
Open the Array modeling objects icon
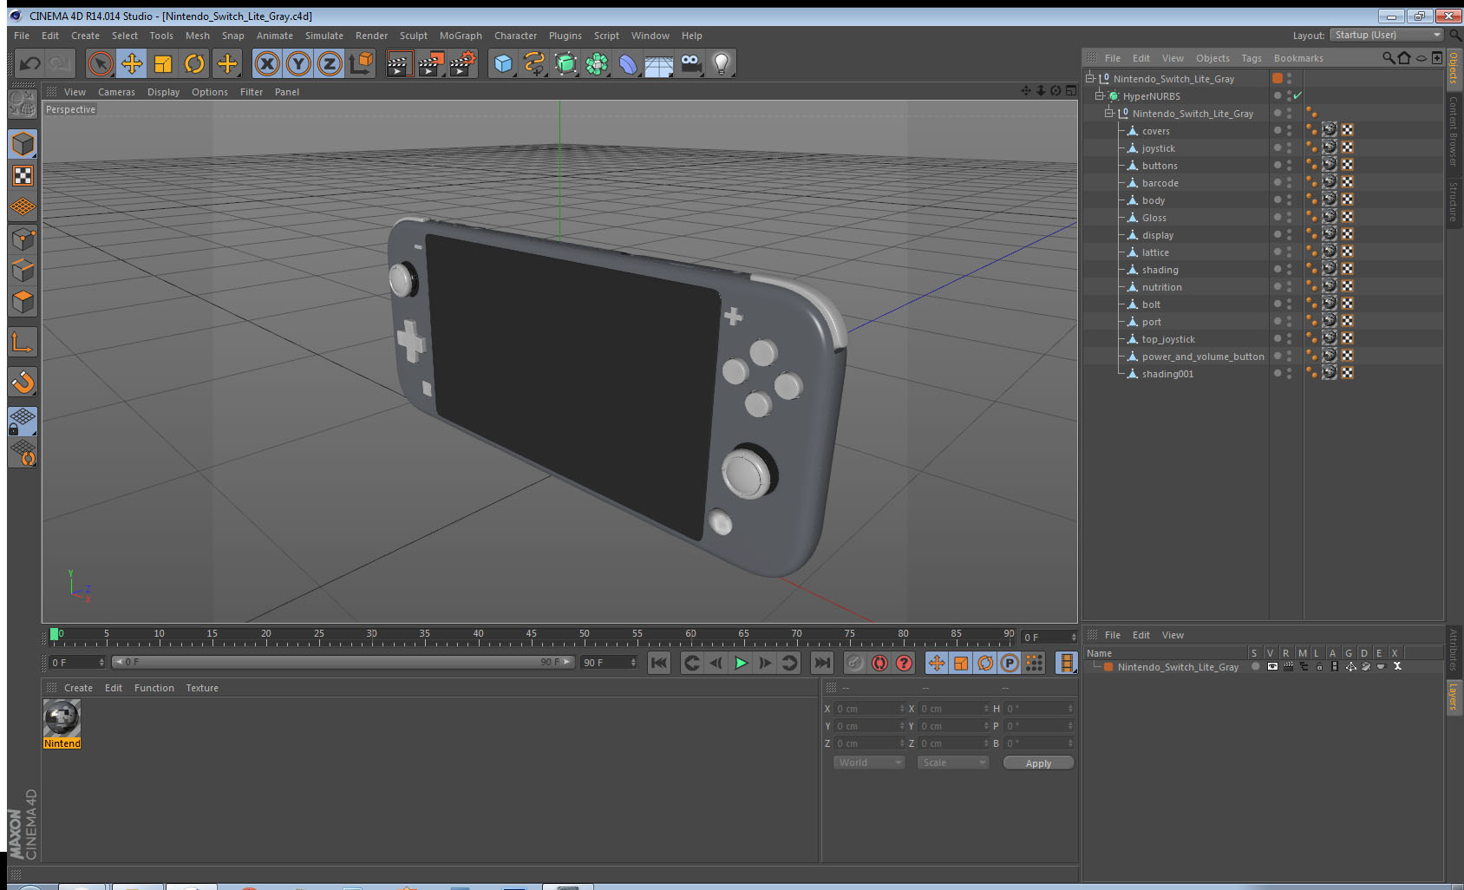(x=597, y=63)
